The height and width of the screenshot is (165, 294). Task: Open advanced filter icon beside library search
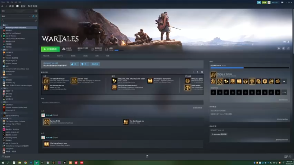tap(36, 21)
